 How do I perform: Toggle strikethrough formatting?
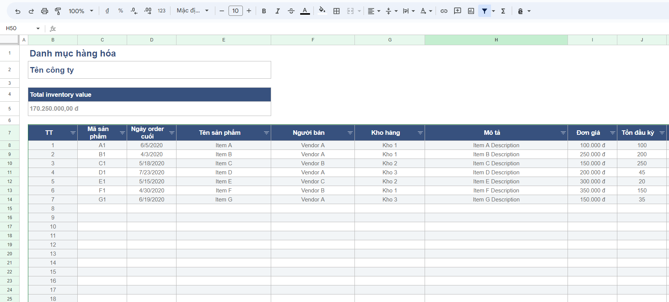(x=291, y=11)
